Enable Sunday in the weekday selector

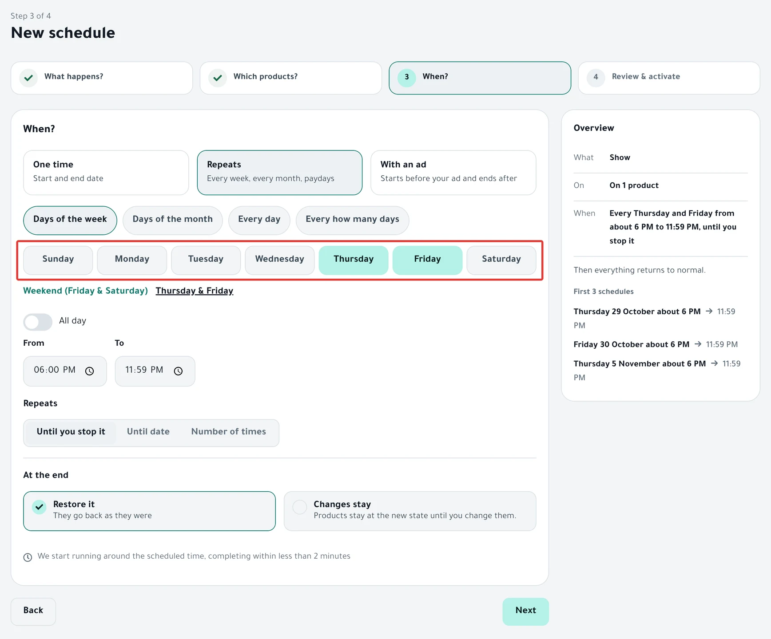click(58, 260)
